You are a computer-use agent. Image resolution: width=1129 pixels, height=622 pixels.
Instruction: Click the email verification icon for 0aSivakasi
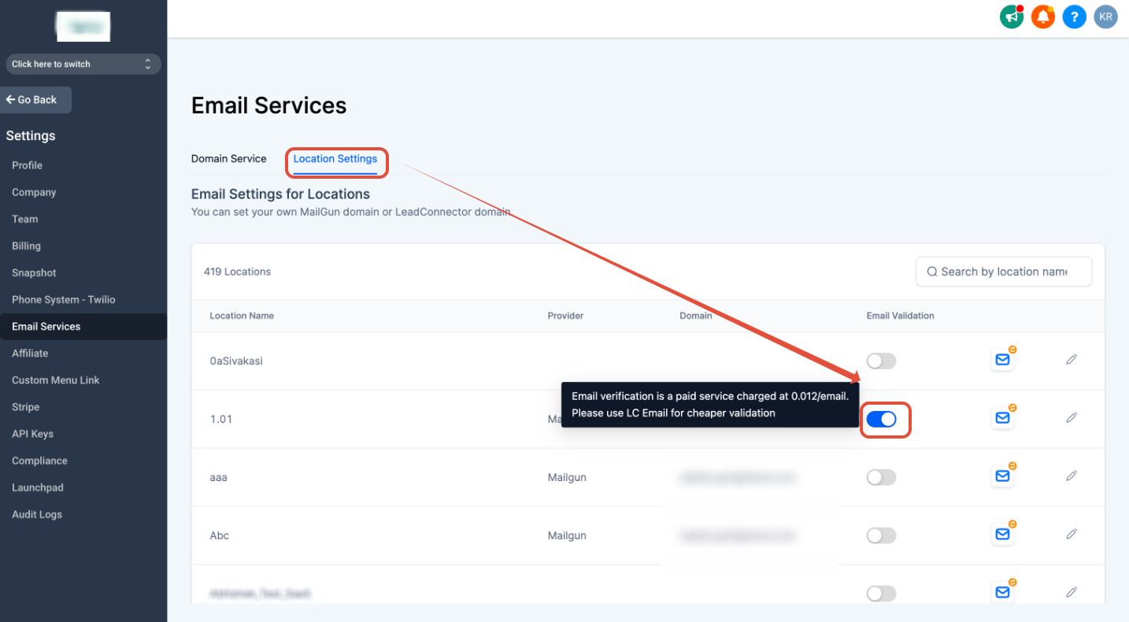pos(1002,359)
